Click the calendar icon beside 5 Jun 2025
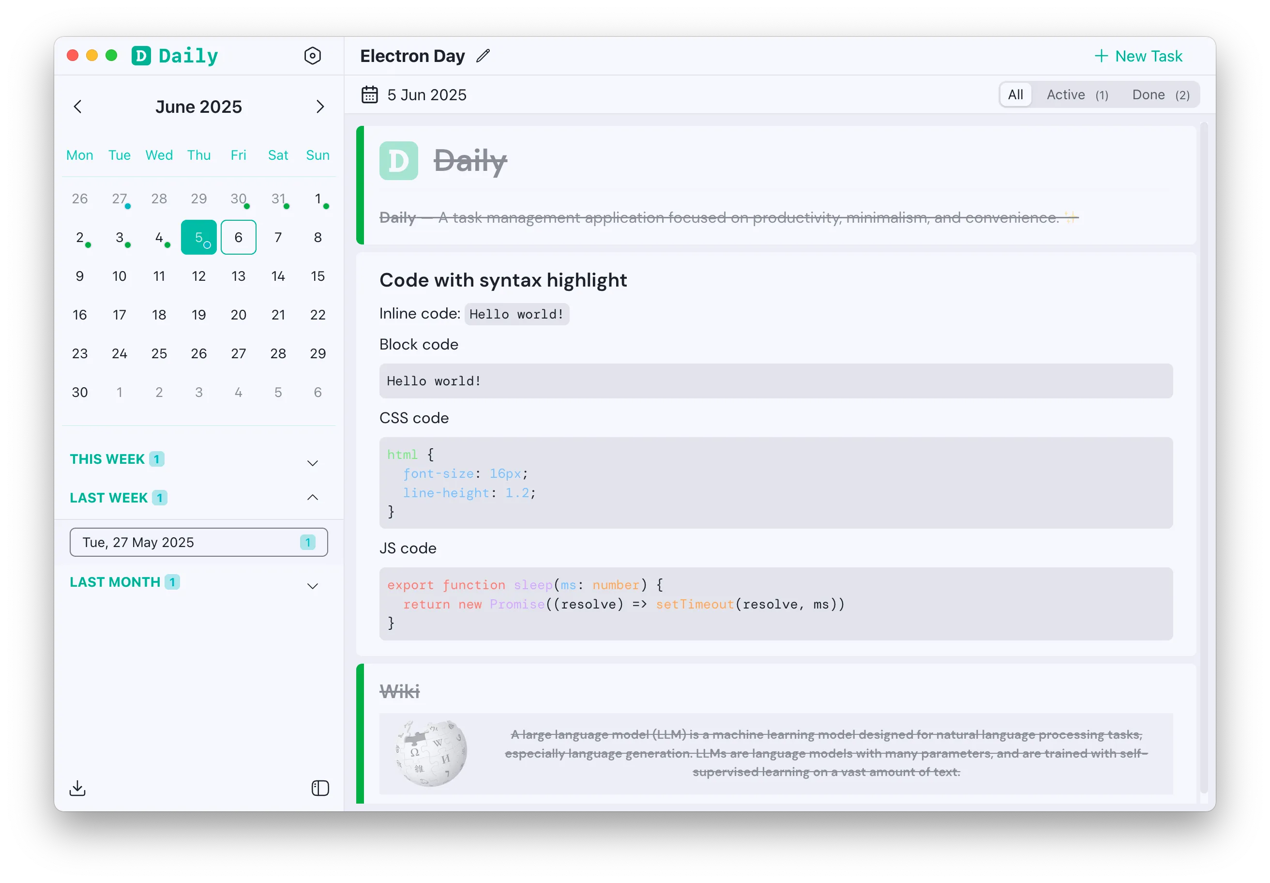The width and height of the screenshot is (1270, 883). coord(369,94)
